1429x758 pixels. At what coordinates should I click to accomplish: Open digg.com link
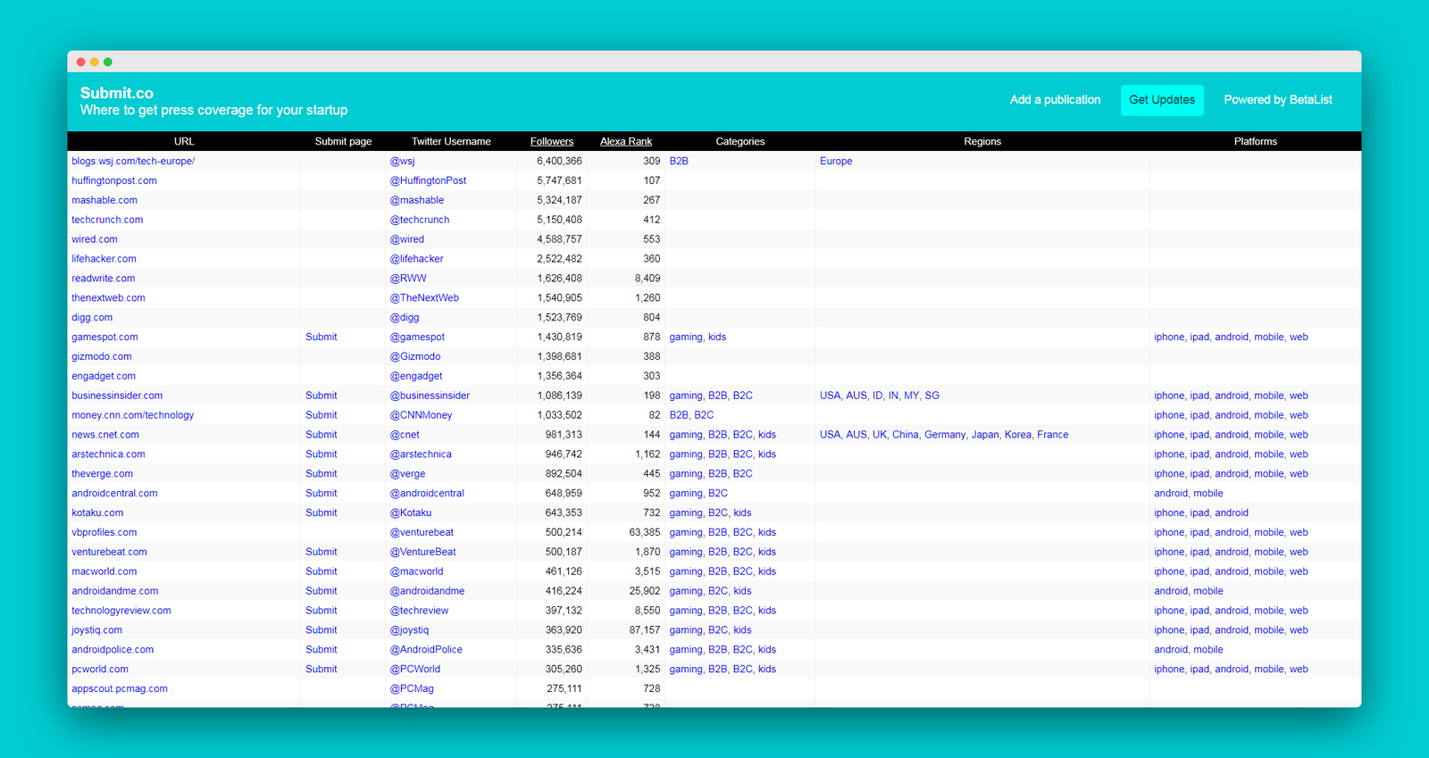[92, 318]
